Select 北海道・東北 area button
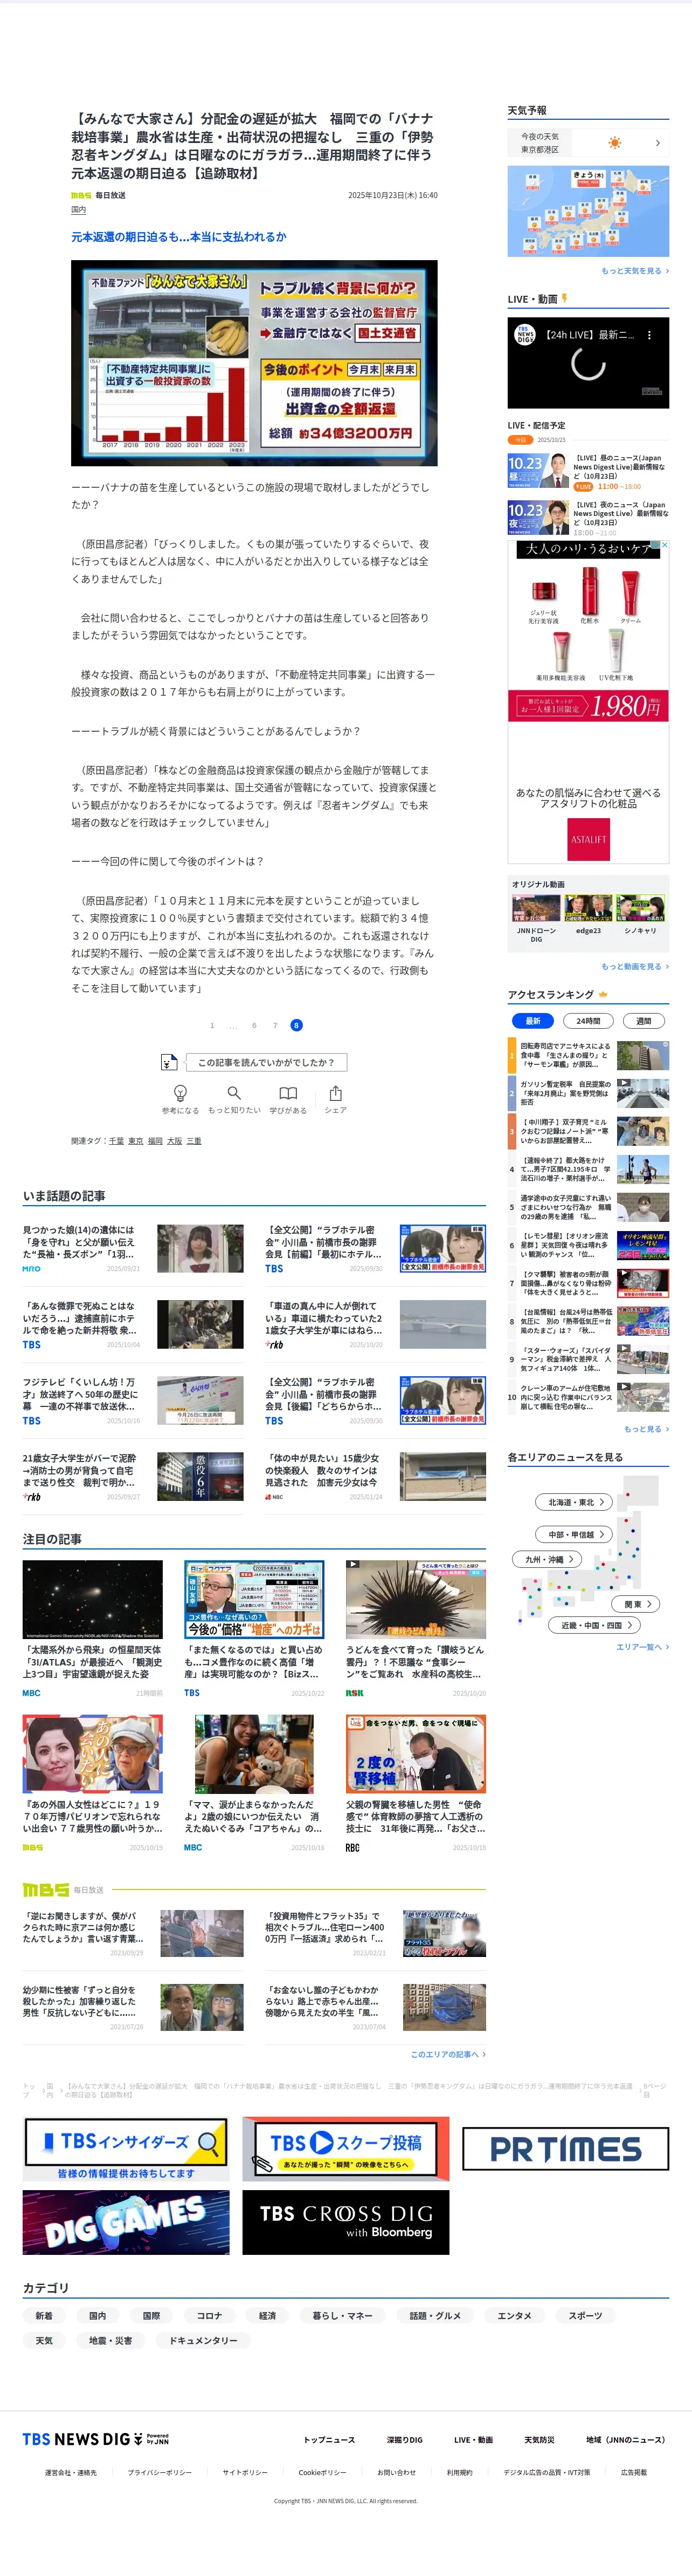692x2576 pixels. pyautogui.click(x=575, y=1502)
